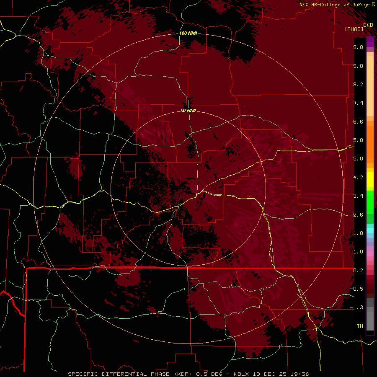Screen dimensions: 377x377
Task: Click the TH threshold label
Action: (360, 326)
